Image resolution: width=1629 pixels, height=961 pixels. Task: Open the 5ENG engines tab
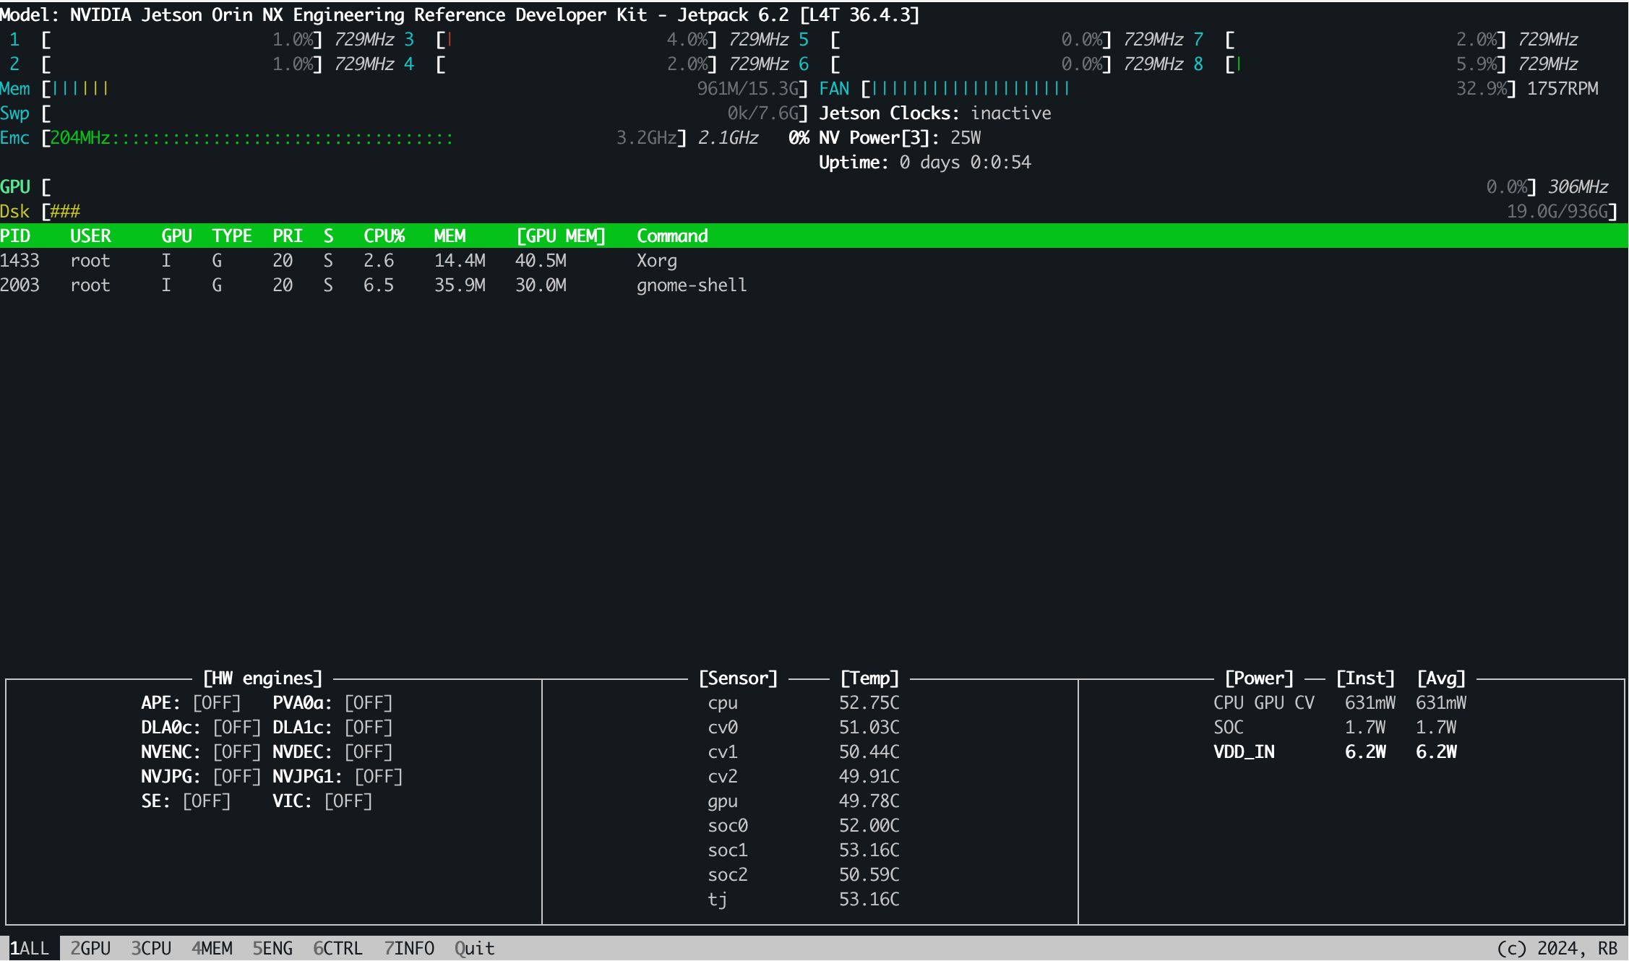272,948
